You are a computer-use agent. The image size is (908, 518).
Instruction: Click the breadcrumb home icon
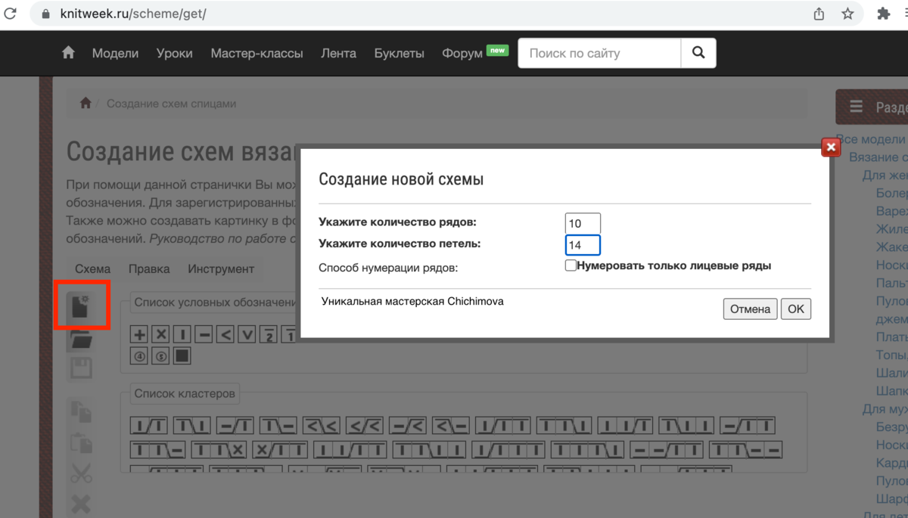pos(86,104)
